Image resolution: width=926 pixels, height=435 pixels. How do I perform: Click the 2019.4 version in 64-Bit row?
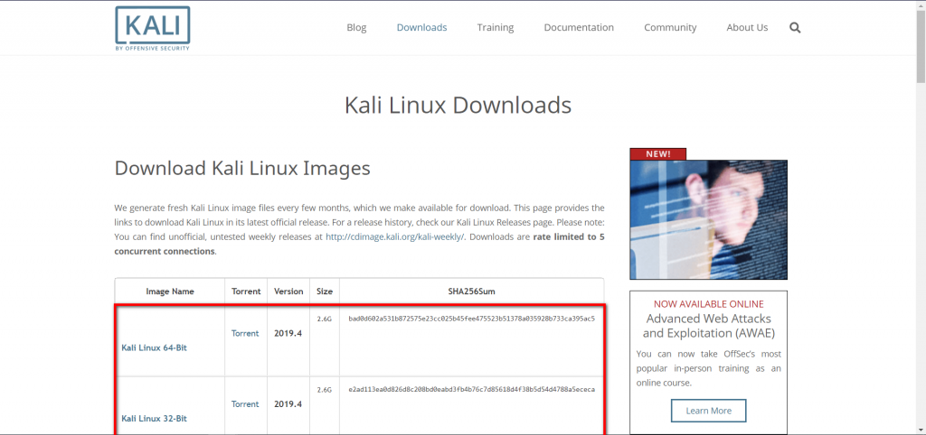(288, 334)
